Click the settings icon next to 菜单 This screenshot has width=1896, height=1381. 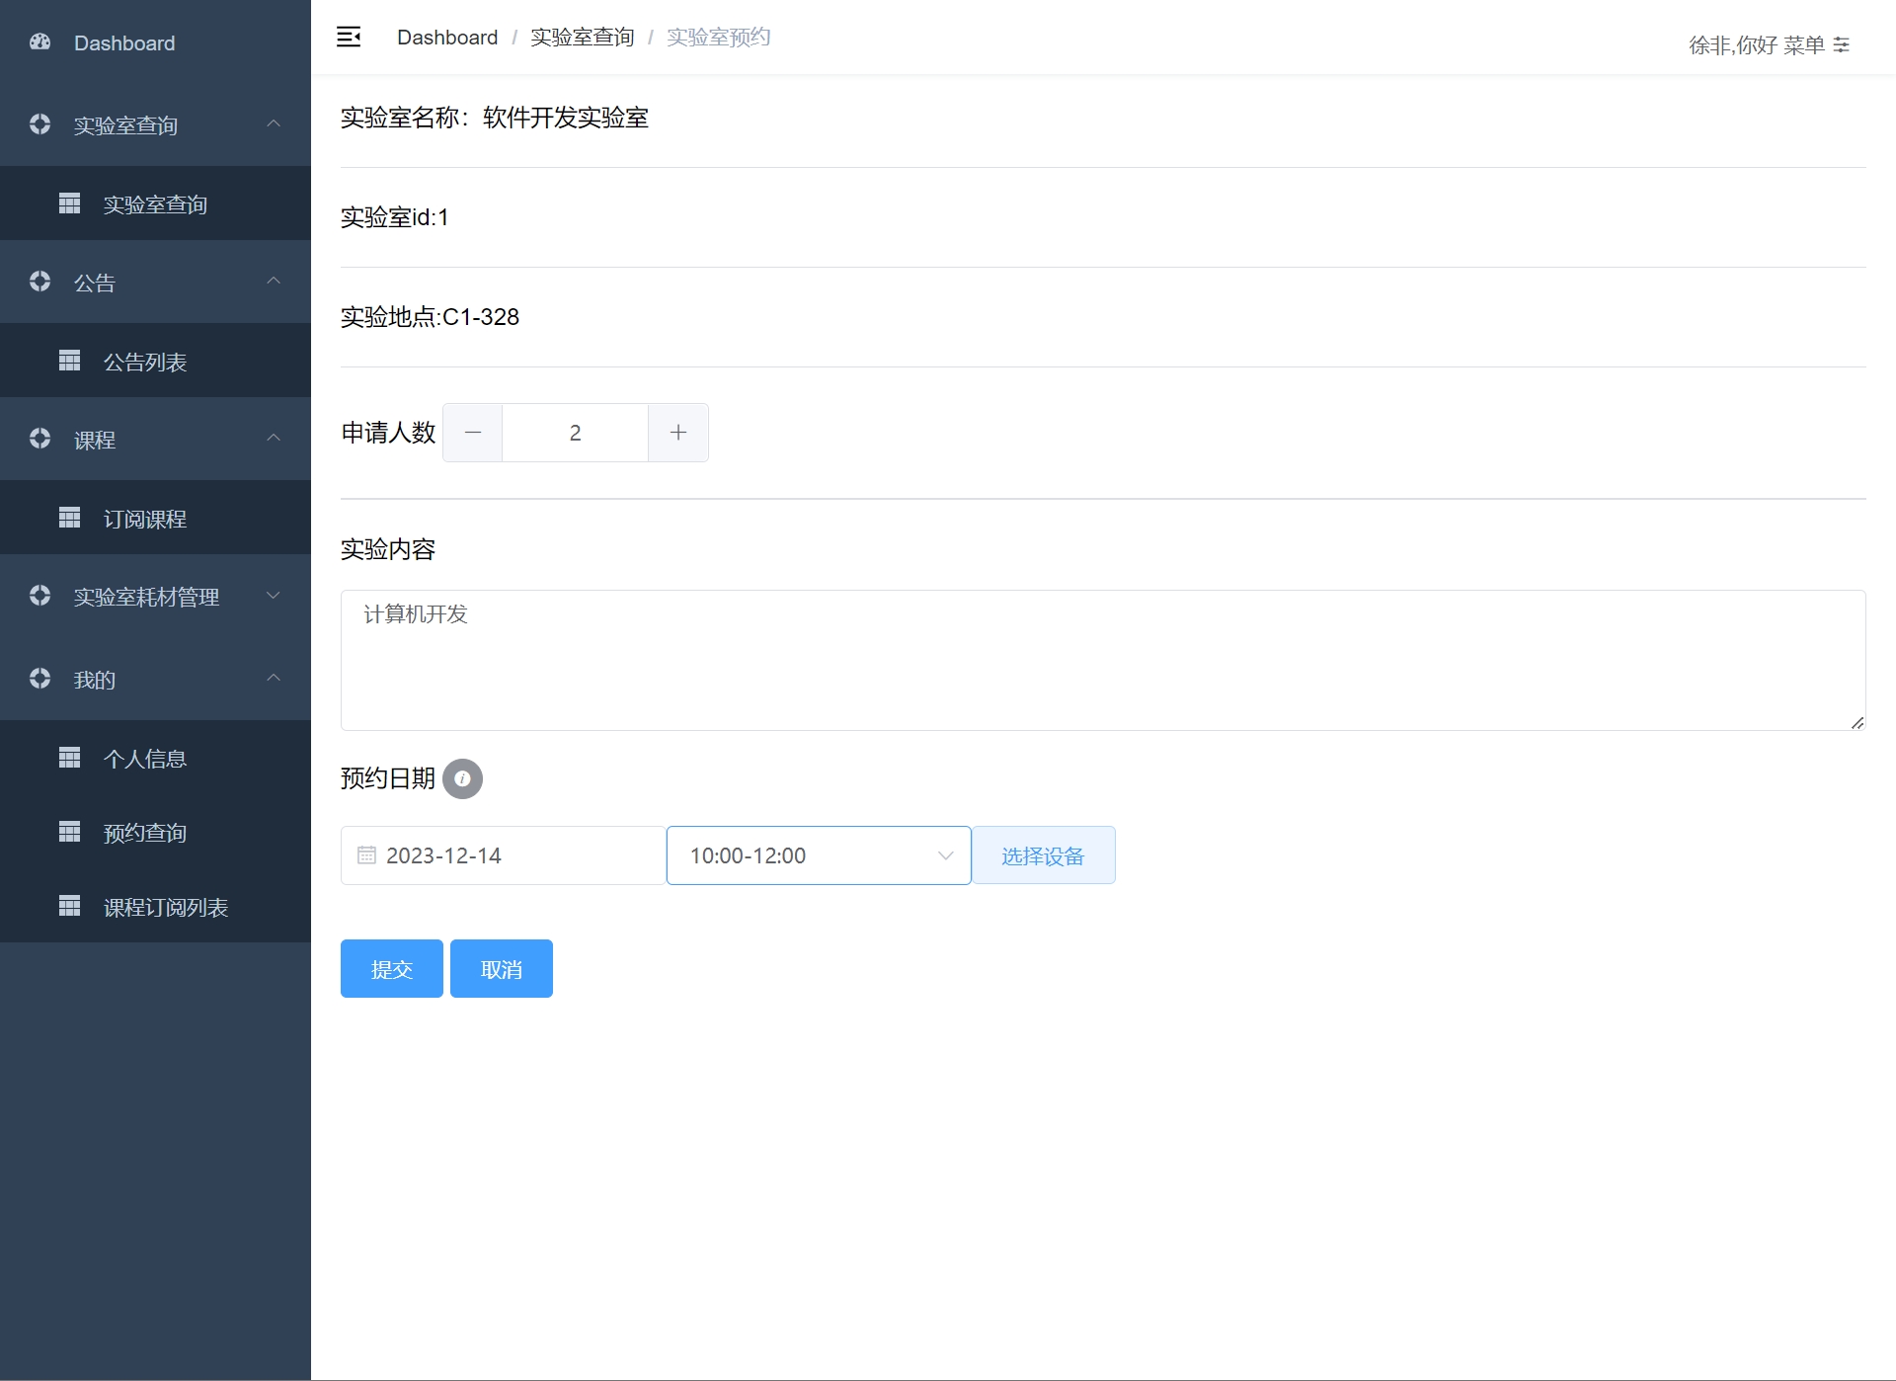pos(1842,44)
